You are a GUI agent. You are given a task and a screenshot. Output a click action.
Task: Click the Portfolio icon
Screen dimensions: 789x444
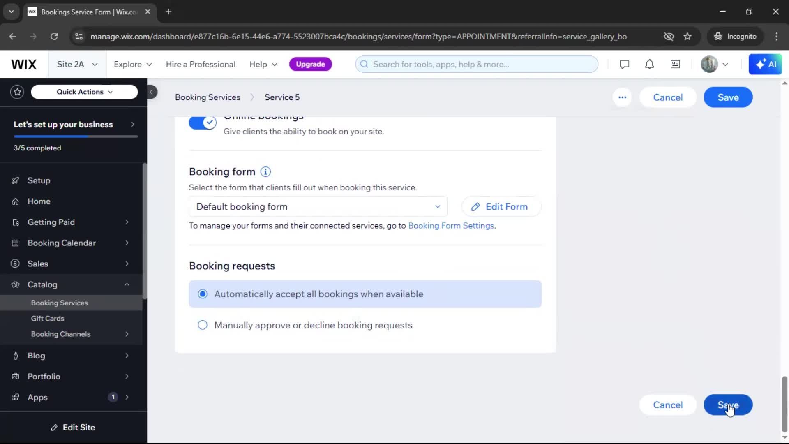tap(16, 376)
